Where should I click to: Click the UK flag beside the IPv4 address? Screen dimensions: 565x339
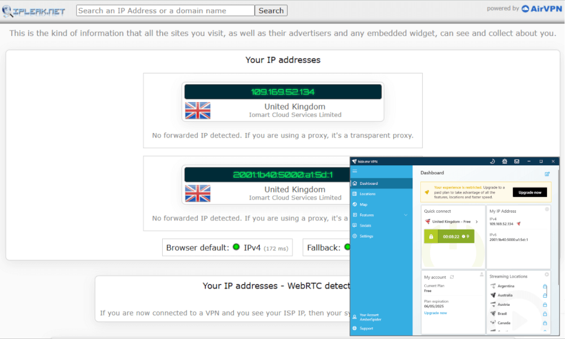(519, 224)
